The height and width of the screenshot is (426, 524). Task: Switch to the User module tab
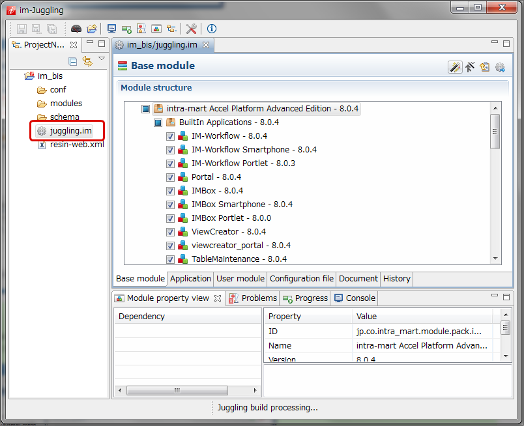[240, 279]
